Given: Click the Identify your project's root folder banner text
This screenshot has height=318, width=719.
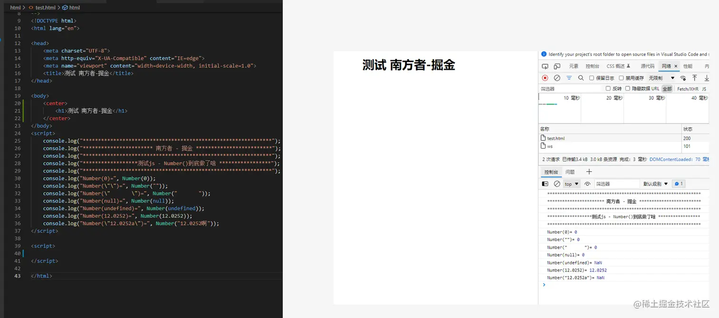Looking at the screenshot, I should coord(629,54).
